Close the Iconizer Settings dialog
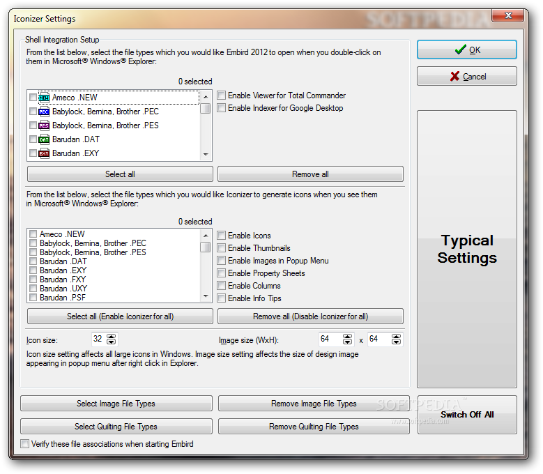 pos(508,15)
